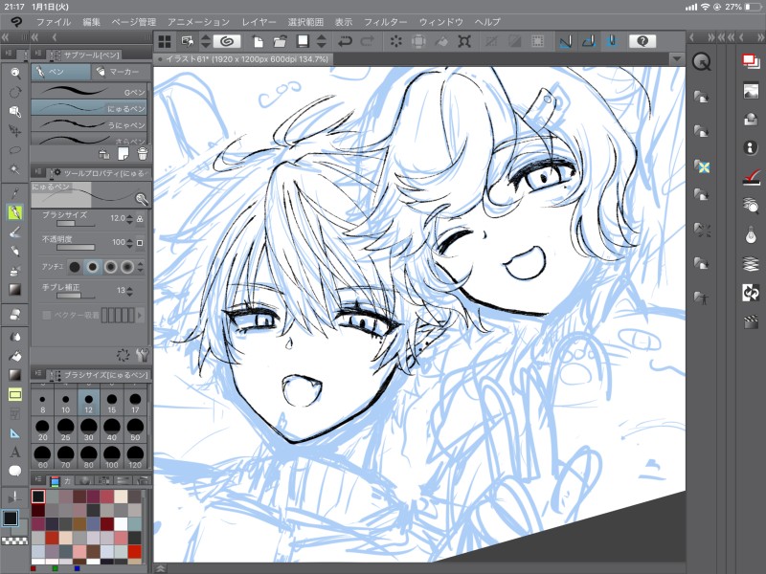766x574 pixels.
Task: Switch to the ペン sub tool tab
Action: click(61, 72)
